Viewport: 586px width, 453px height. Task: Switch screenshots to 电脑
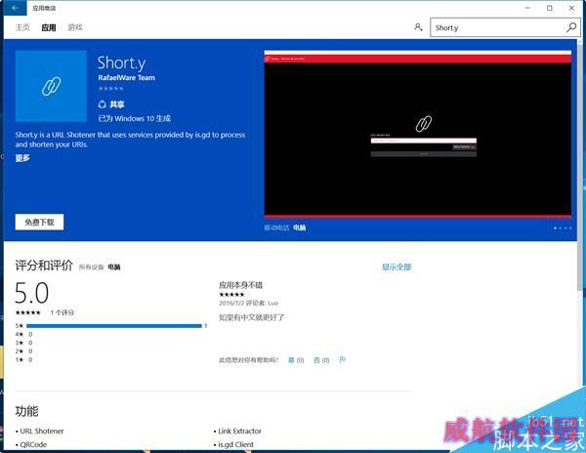(x=300, y=227)
